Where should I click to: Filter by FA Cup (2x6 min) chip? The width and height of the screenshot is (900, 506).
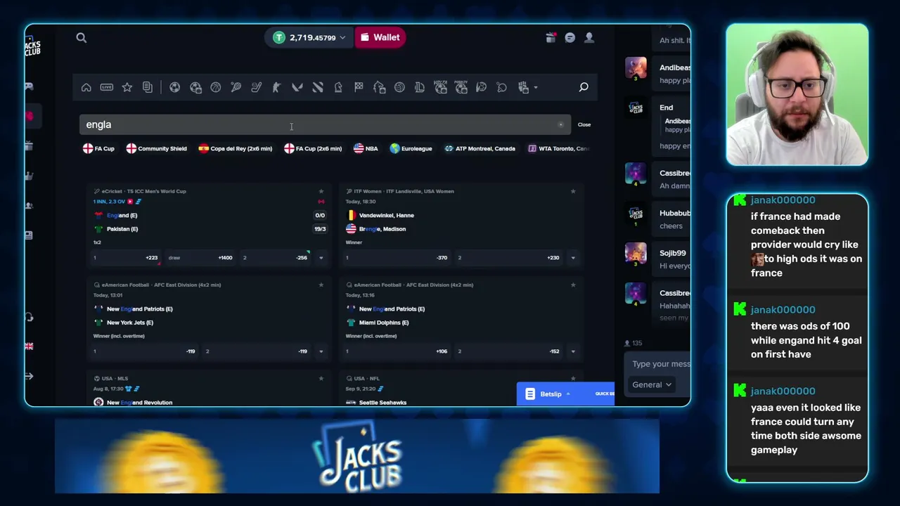click(313, 148)
